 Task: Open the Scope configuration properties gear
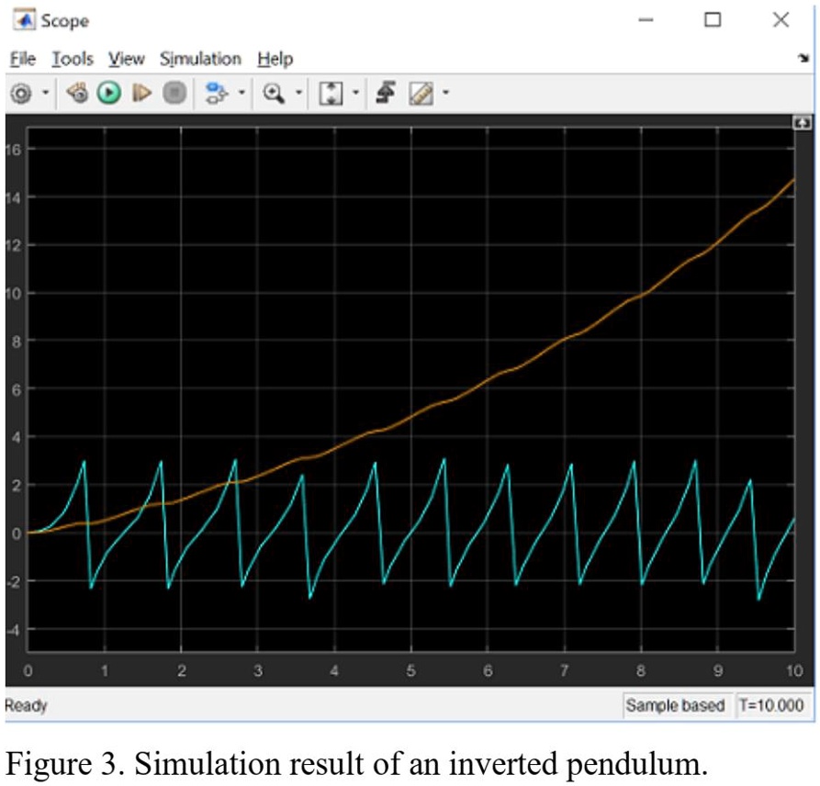click(x=18, y=92)
